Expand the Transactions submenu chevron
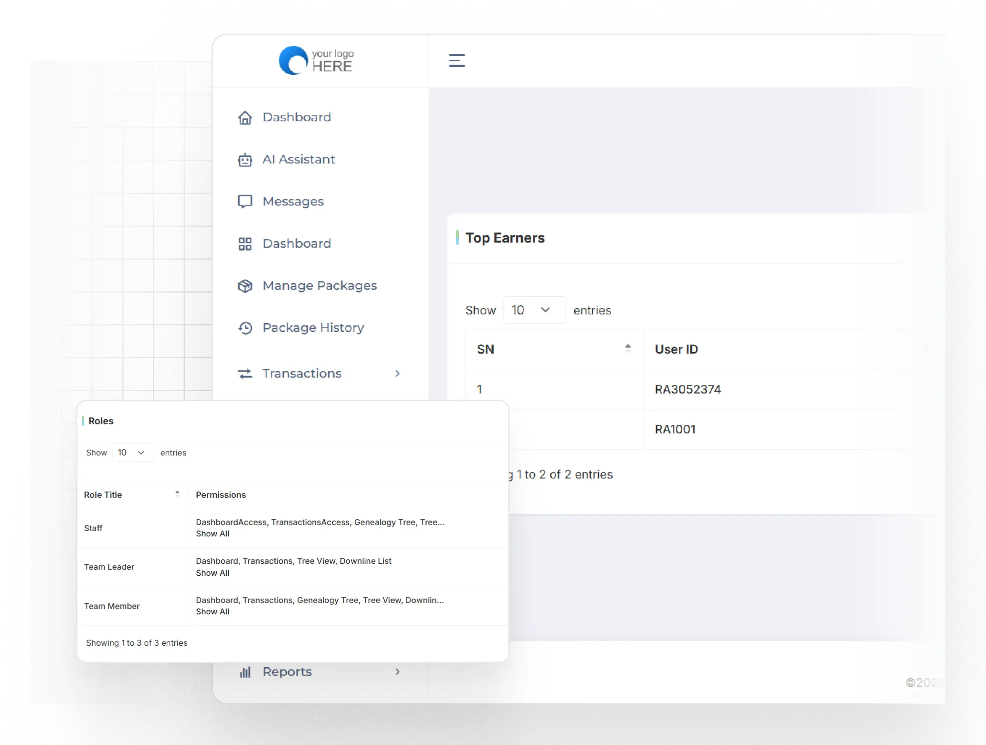Viewport: 986px width, 745px height. click(397, 373)
